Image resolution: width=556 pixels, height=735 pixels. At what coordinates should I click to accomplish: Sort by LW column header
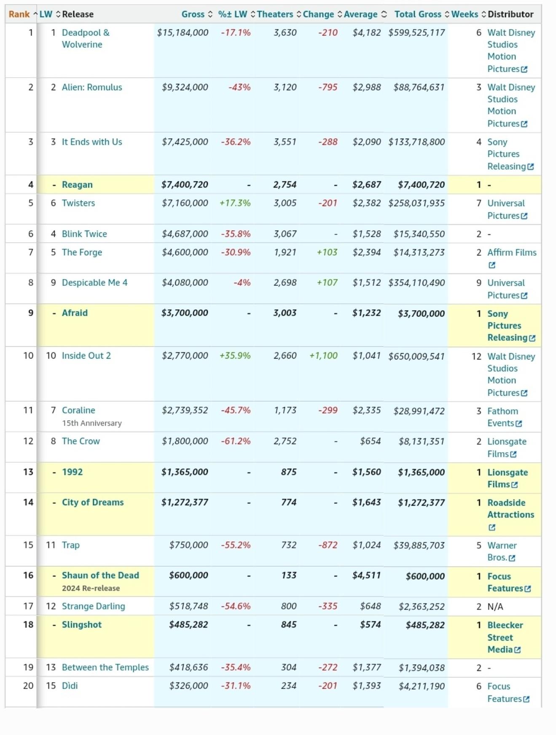pos(50,14)
